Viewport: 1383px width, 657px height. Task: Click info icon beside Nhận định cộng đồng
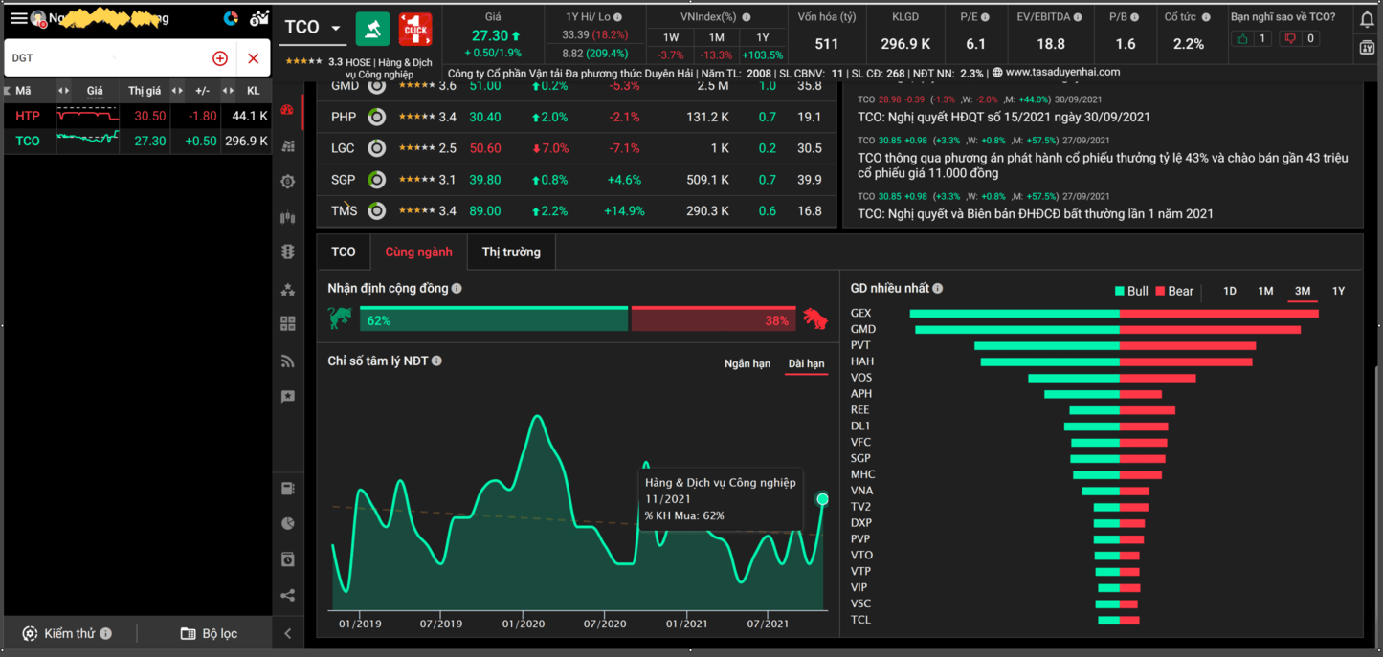click(x=457, y=288)
